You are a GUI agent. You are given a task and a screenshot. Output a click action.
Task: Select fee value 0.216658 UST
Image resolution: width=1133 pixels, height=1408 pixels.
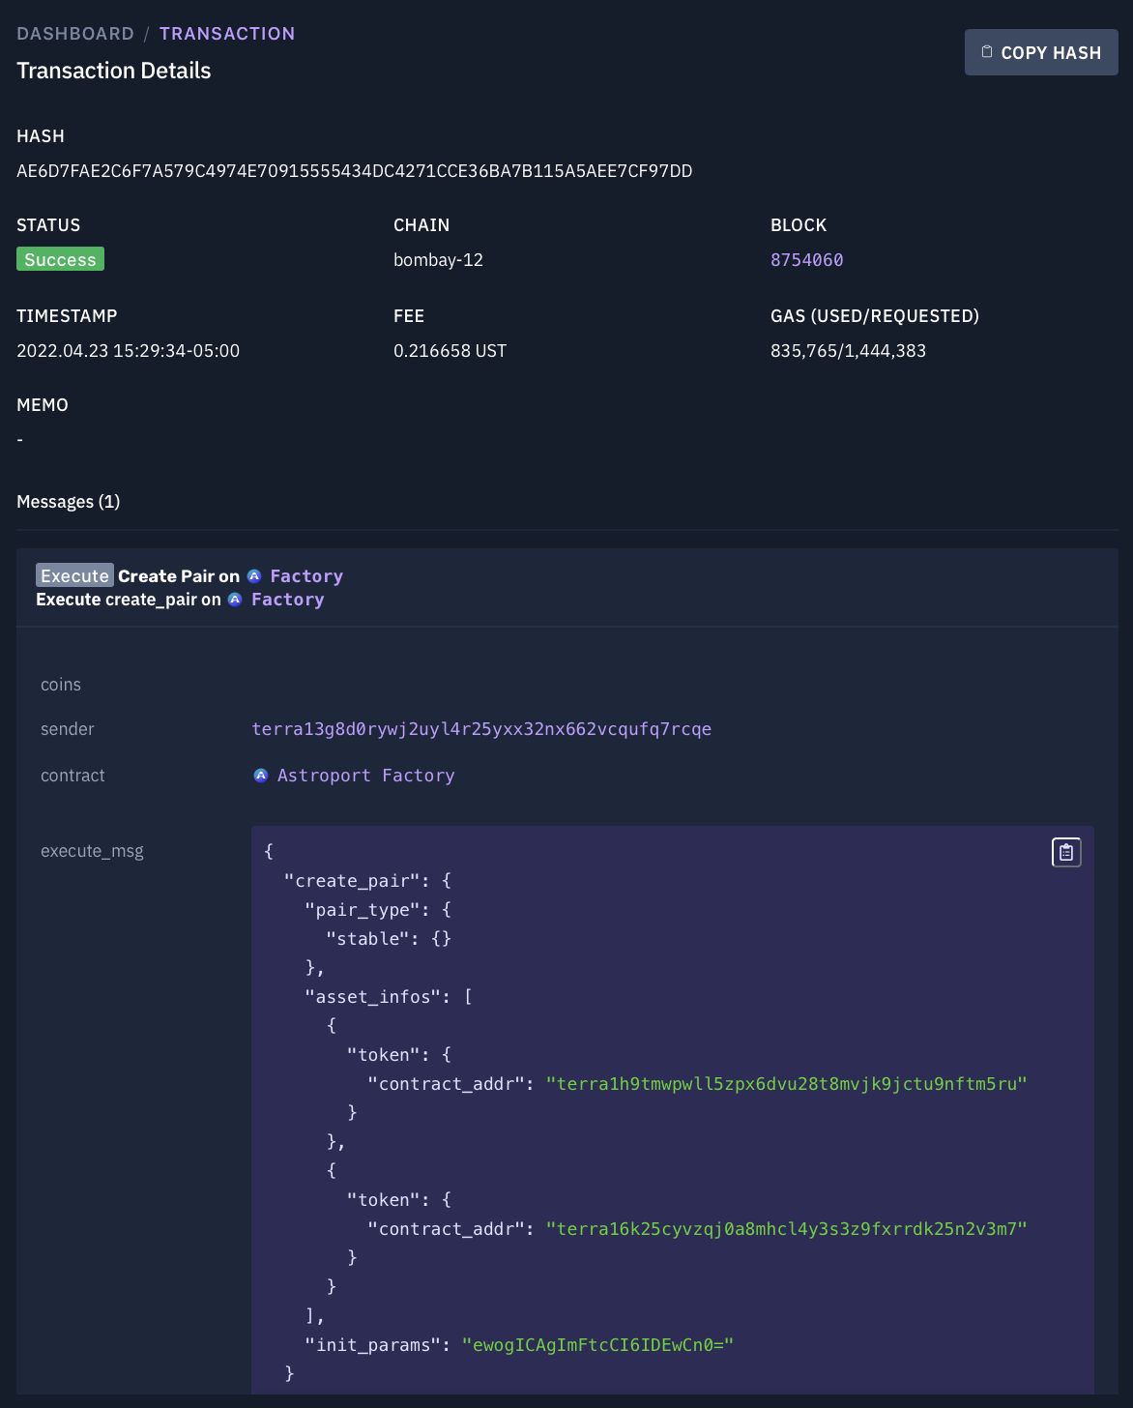(450, 351)
